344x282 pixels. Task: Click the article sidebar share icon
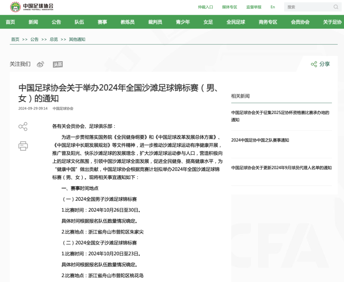23,126
